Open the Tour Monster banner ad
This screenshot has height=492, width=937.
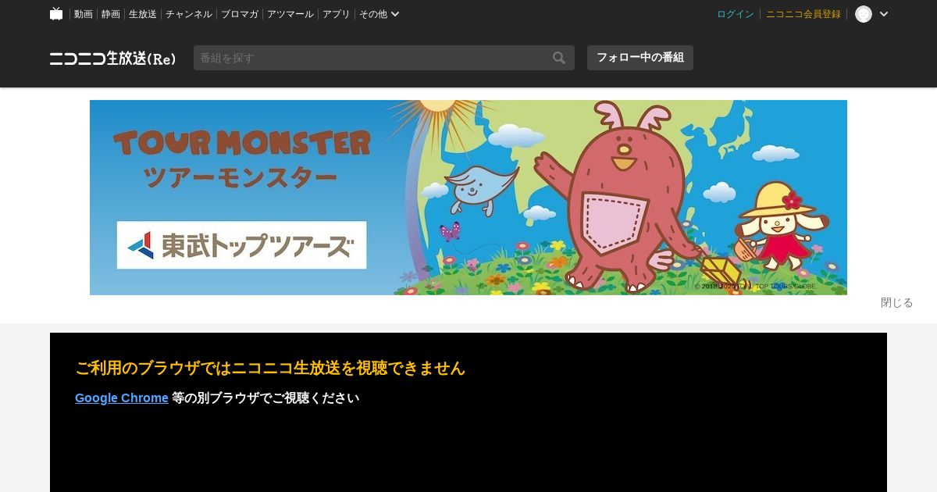(468, 198)
